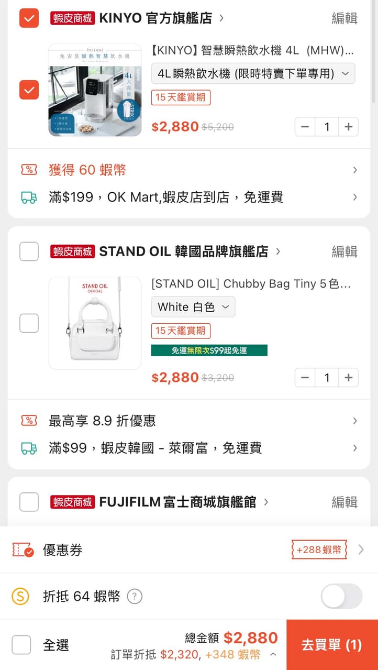Tap the help question mark beside 折抵 64 蝦幣
This screenshot has width=378, height=670.
tap(135, 596)
